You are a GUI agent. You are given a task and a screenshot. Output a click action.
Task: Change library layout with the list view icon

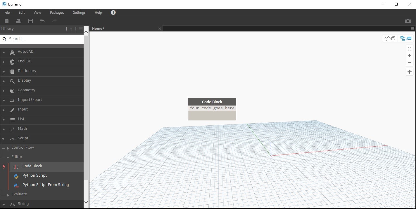81,29
